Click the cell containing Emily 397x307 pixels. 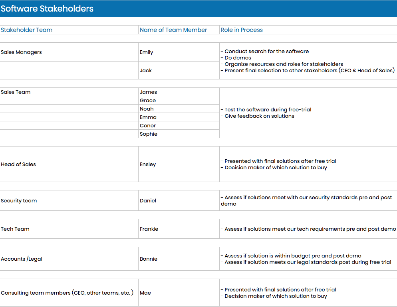click(179, 52)
